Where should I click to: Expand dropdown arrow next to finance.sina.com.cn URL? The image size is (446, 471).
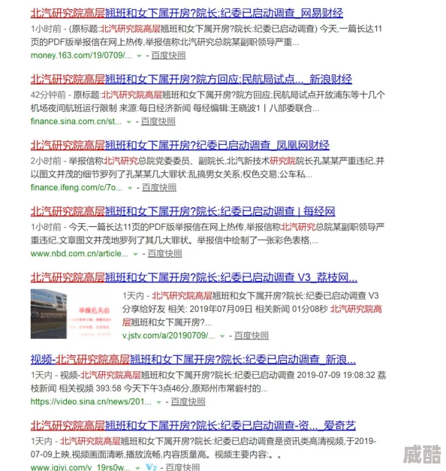click(x=129, y=122)
